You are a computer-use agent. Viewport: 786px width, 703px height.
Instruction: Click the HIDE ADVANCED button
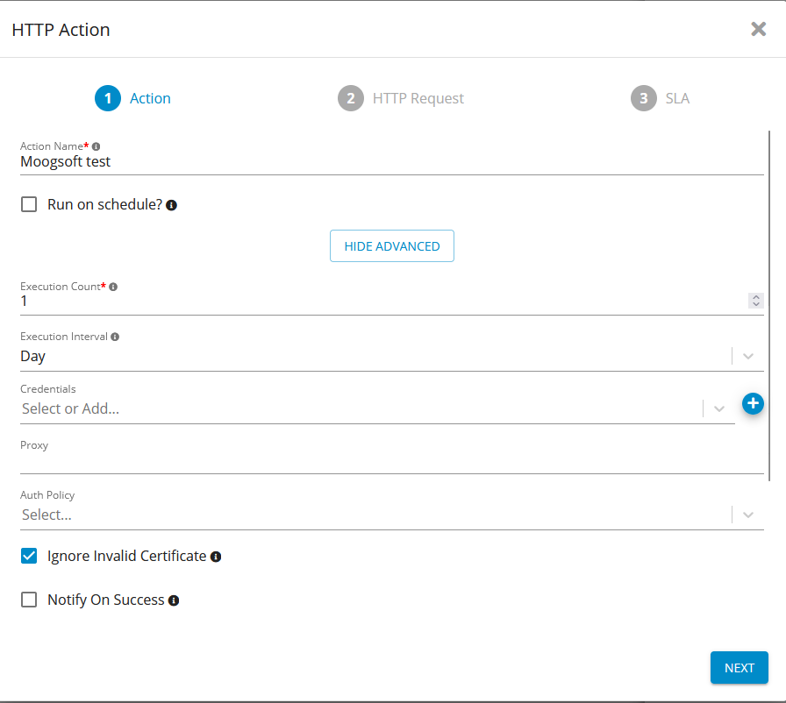coord(392,246)
